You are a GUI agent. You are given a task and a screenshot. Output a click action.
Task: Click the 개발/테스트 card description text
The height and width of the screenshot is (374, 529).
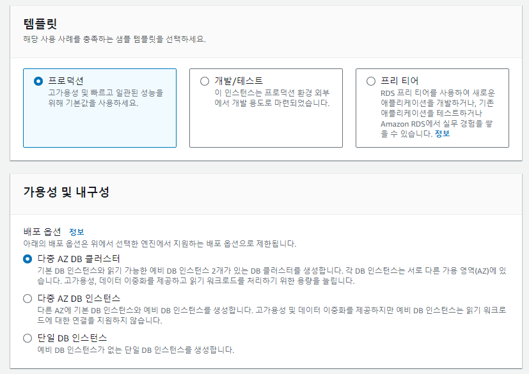point(272,98)
